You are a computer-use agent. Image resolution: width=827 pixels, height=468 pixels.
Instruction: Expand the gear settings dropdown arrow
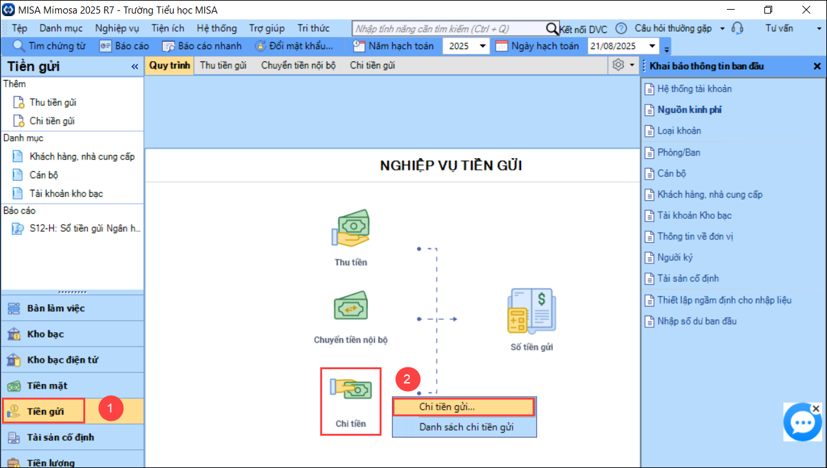point(632,65)
